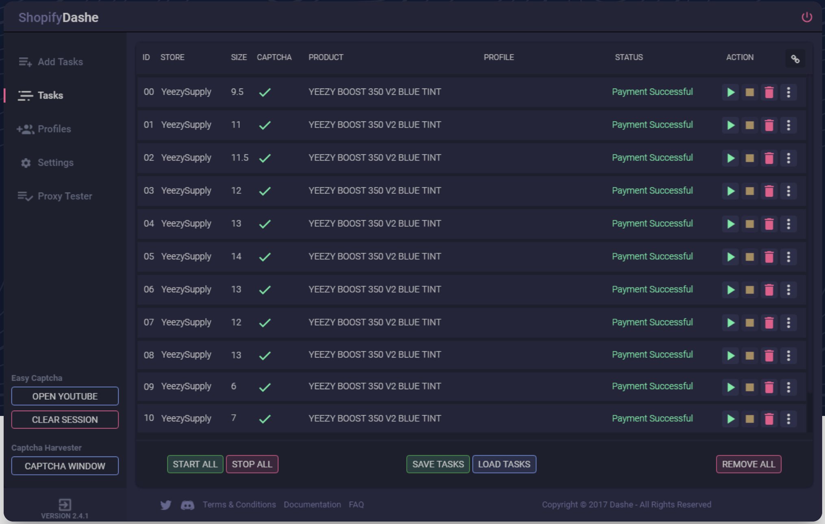Image resolution: width=825 pixels, height=524 pixels.
Task: Open Settings in the sidebar
Action: click(x=47, y=163)
